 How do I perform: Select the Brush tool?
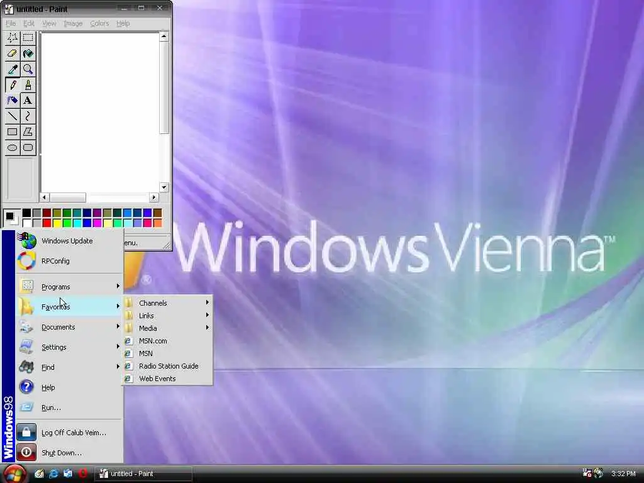(x=28, y=85)
